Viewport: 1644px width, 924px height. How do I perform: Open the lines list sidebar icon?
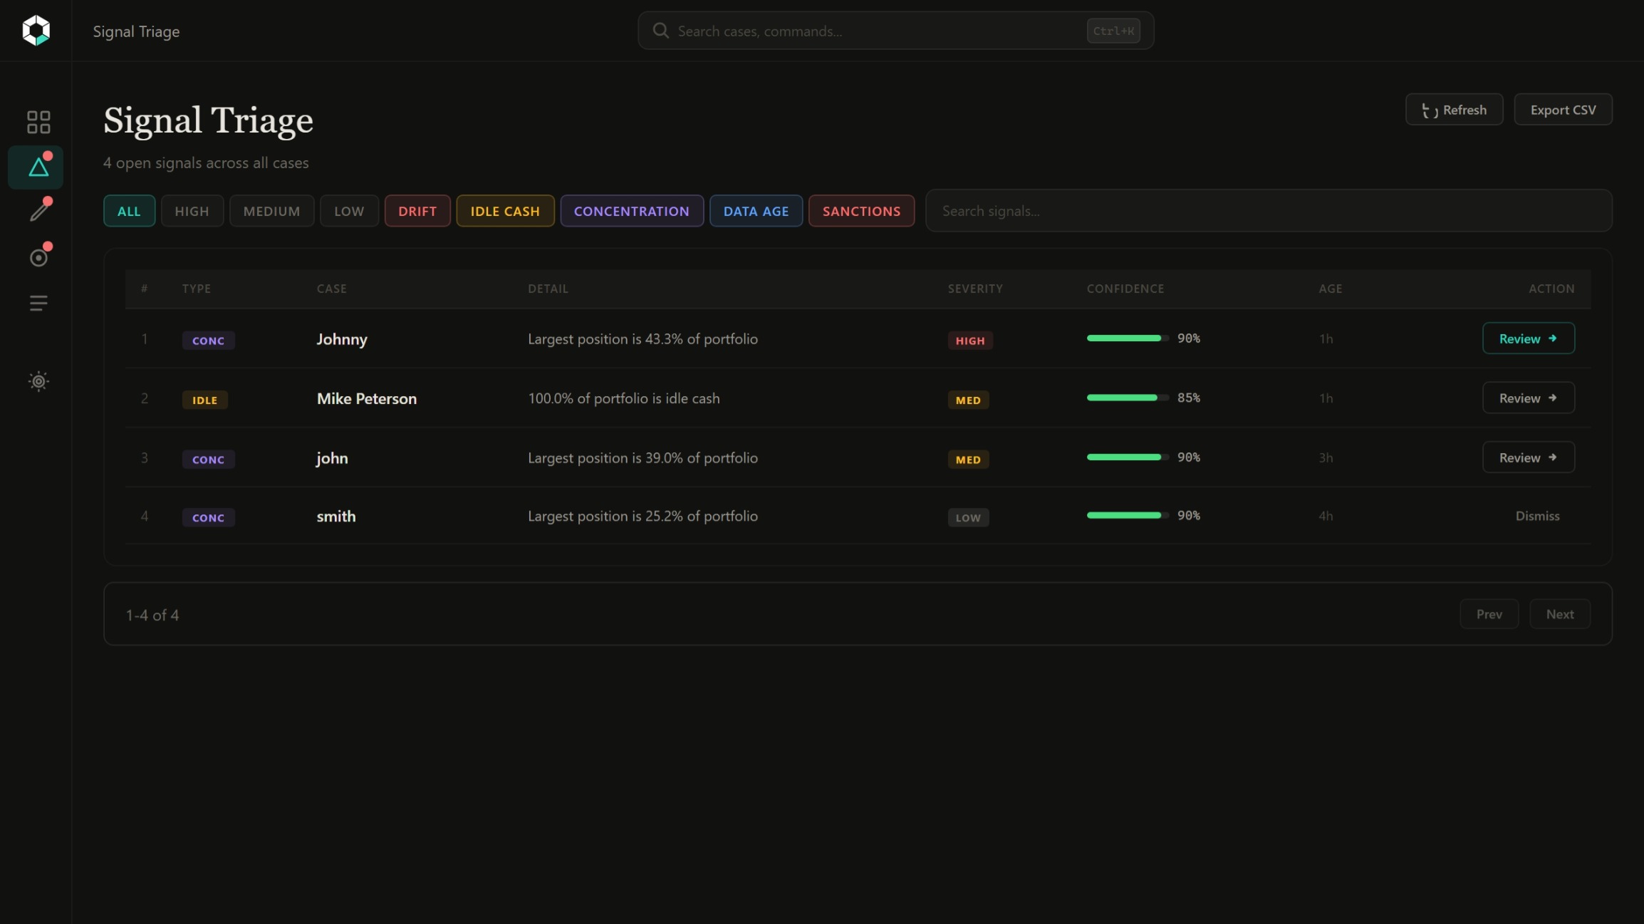coord(38,303)
